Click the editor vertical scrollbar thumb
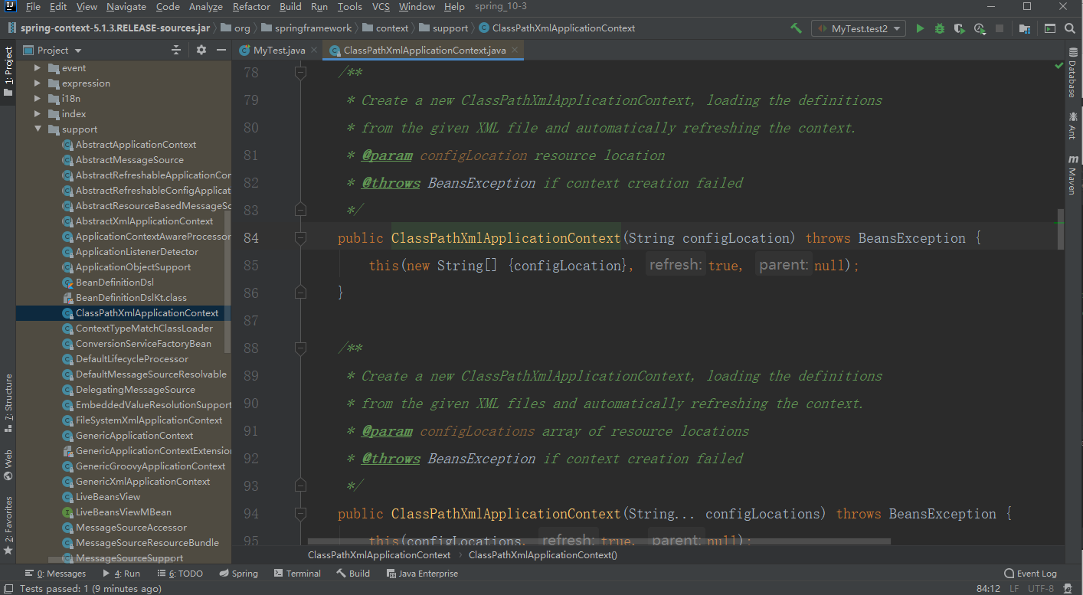This screenshot has height=595, width=1083. (x=1061, y=230)
